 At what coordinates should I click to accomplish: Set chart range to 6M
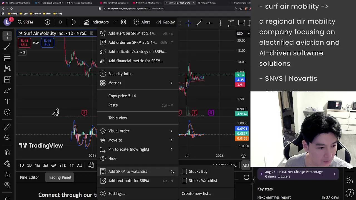click(x=54, y=165)
